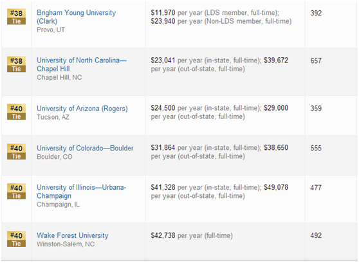
Task: Click the Provo, UT location text
Action: pyautogui.click(x=51, y=30)
